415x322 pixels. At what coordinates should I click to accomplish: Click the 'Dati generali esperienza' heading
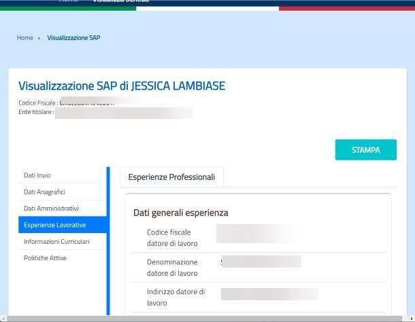[x=180, y=213]
